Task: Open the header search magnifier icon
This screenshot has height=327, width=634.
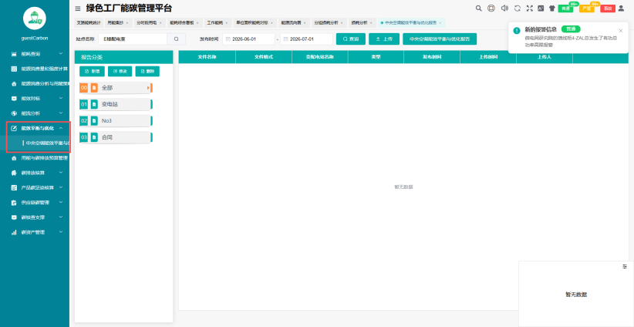Action: (479, 8)
